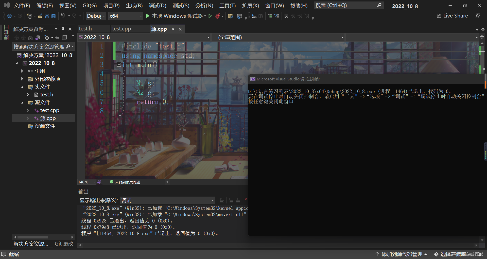Collapse the main function code fold box
Screen dimensions: 487x259
pyautogui.click(x=118, y=65)
